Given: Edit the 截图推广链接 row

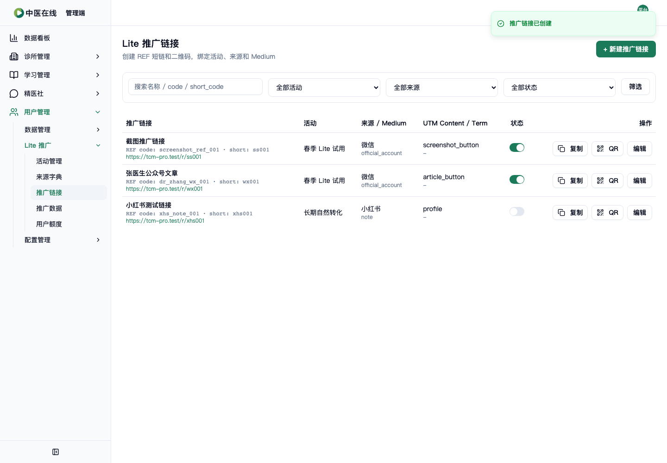Looking at the screenshot, I should click(x=640, y=149).
